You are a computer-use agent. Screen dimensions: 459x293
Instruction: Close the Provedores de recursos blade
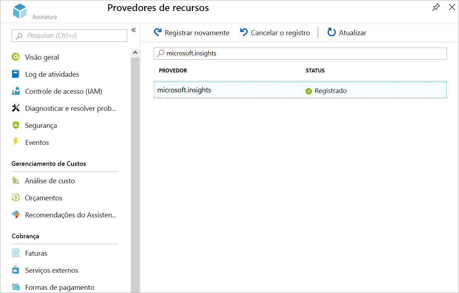(452, 7)
